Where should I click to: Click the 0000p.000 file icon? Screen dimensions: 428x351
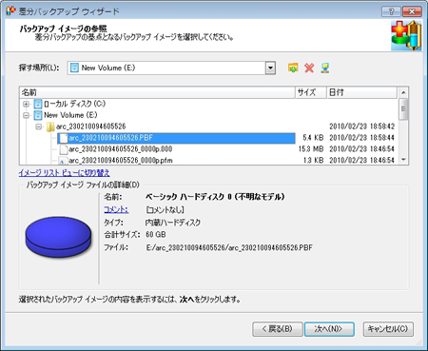coord(64,149)
